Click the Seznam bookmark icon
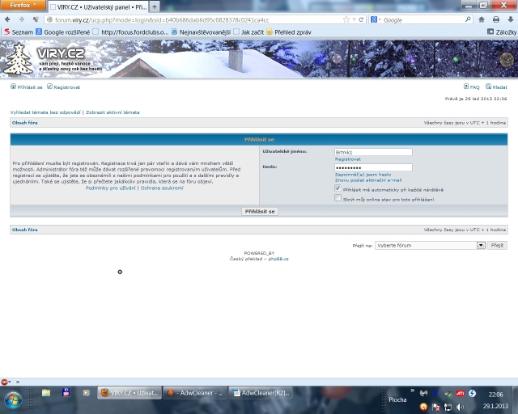518x414 pixels. (7, 32)
